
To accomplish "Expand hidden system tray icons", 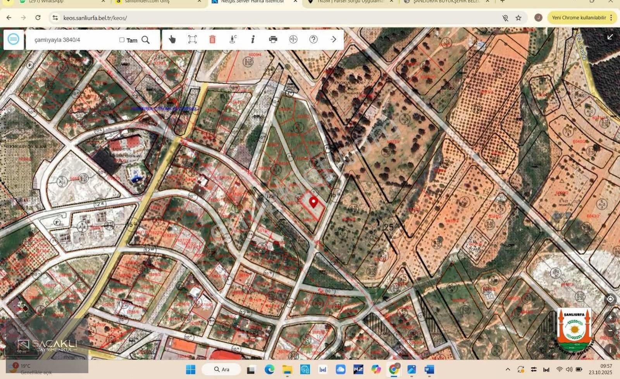I will coord(508,369).
